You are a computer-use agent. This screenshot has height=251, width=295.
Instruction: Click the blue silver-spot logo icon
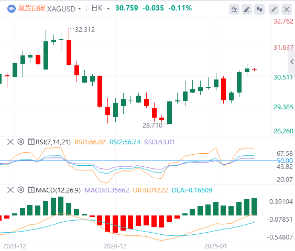[12, 9]
